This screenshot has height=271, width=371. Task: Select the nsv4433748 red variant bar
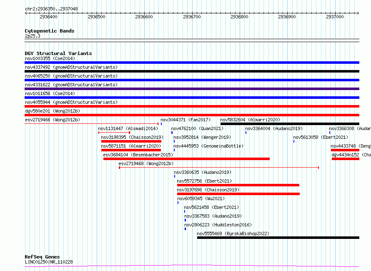345,150
